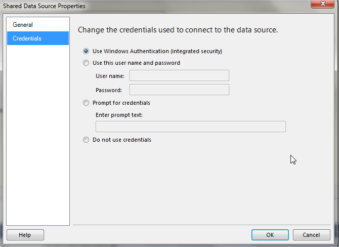Click the "Change the credentials" heading text

pyautogui.click(x=178, y=30)
